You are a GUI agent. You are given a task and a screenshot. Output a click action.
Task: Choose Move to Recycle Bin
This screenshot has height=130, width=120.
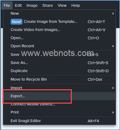point(59,79)
